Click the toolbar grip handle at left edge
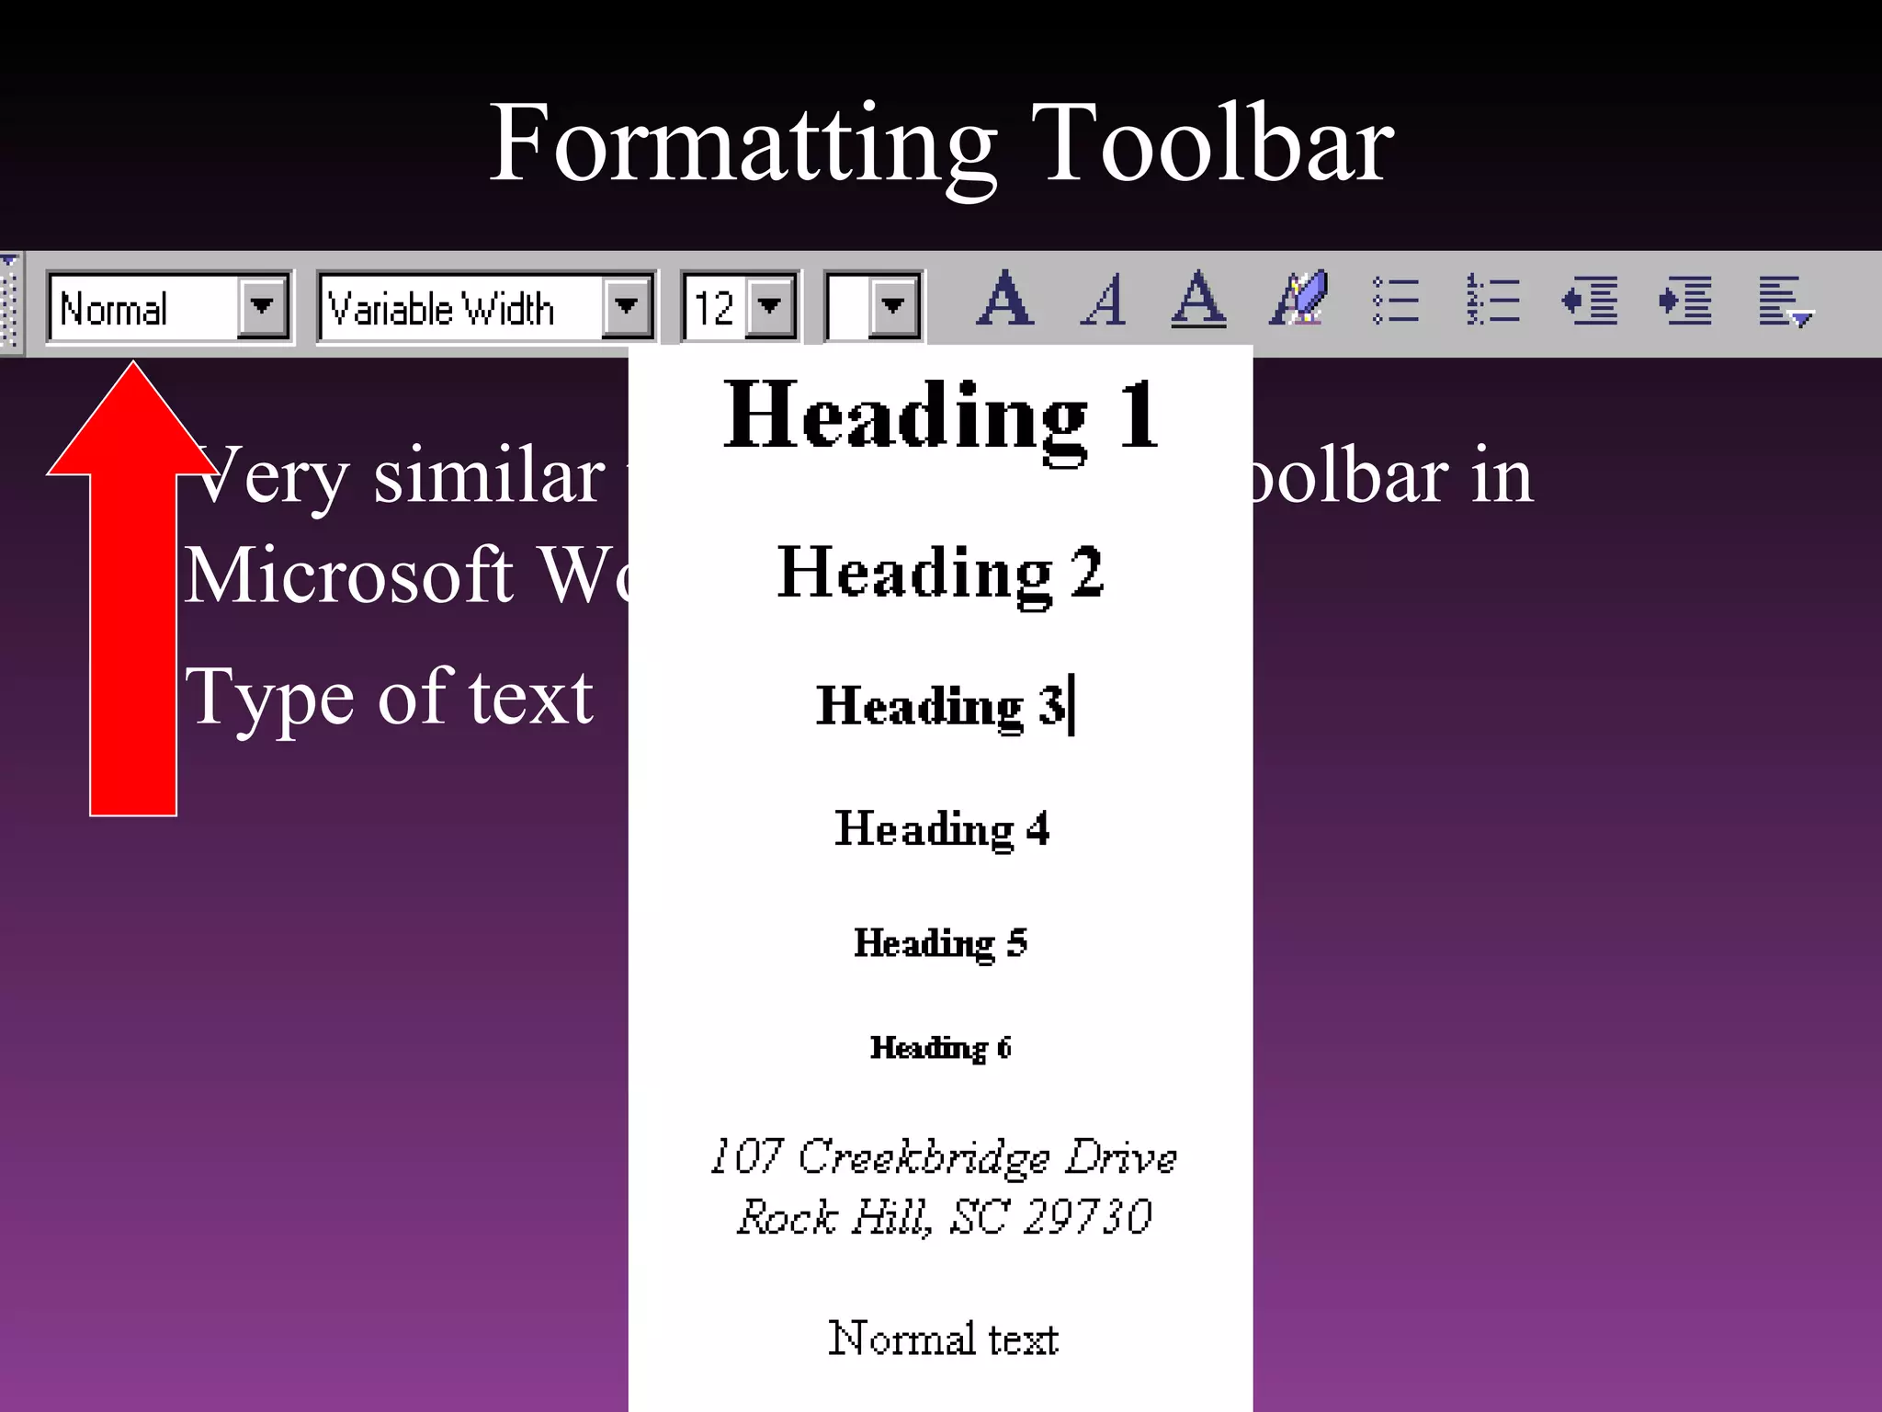The height and width of the screenshot is (1412, 1882). click(x=8, y=302)
